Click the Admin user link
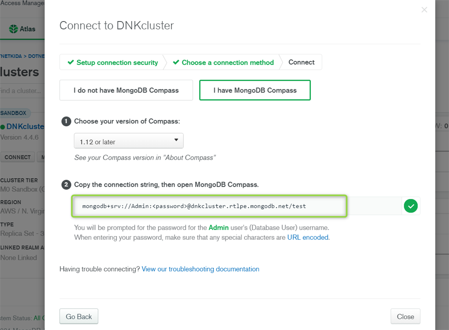The height and width of the screenshot is (330, 449). [218, 227]
